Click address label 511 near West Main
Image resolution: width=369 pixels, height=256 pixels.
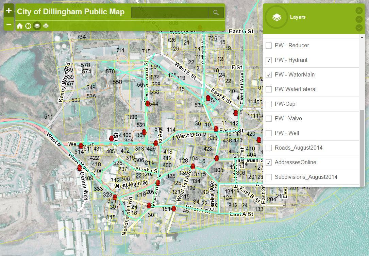click(x=49, y=117)
